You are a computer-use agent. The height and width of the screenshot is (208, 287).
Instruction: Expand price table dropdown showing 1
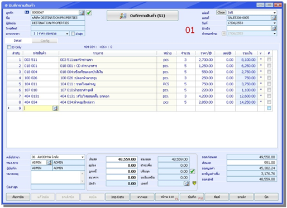(67, 33)
